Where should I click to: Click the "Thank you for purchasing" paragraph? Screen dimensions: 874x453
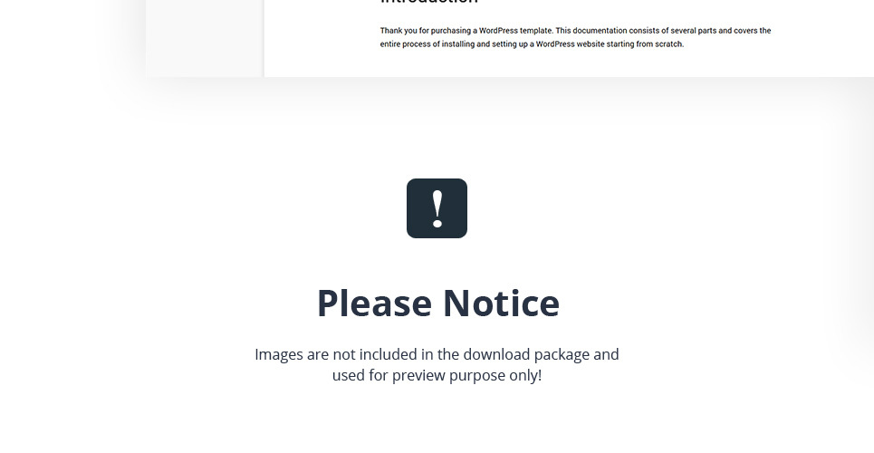tap(575, 37)
